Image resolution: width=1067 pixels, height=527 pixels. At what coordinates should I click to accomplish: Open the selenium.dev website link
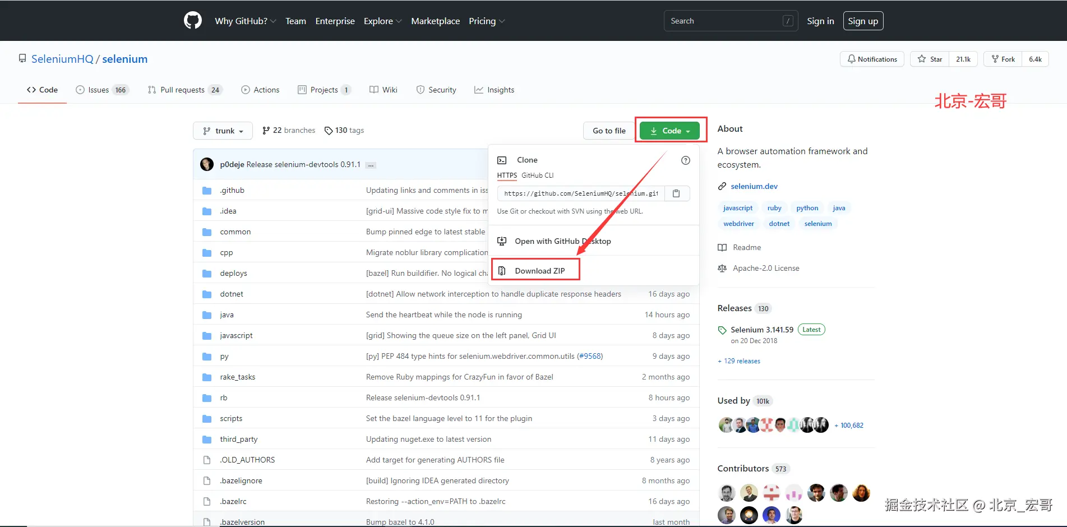pyautogui.click(x=754, y=186)
